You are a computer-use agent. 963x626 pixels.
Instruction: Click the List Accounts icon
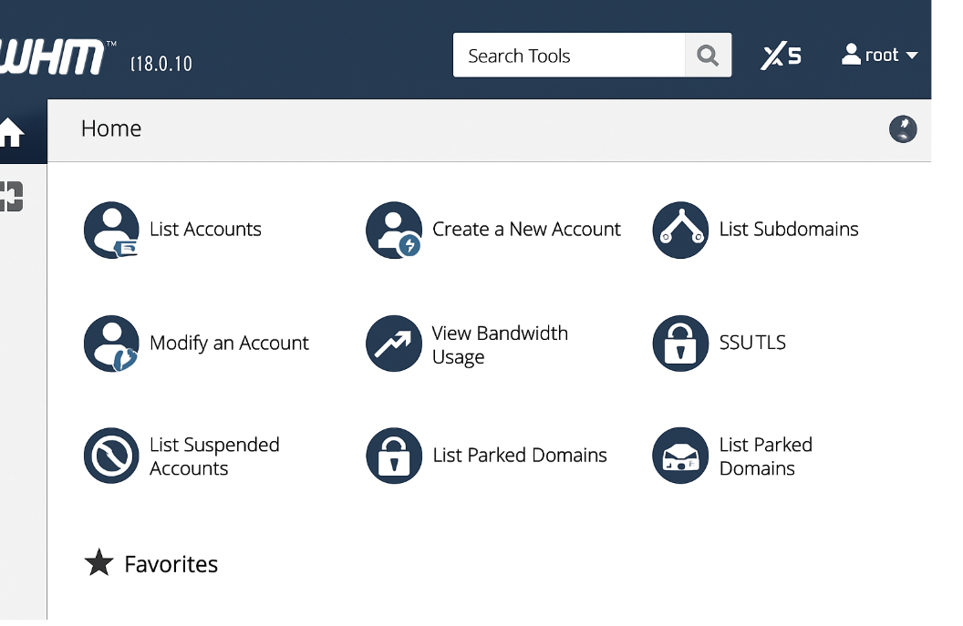click(x=111, y=230)
